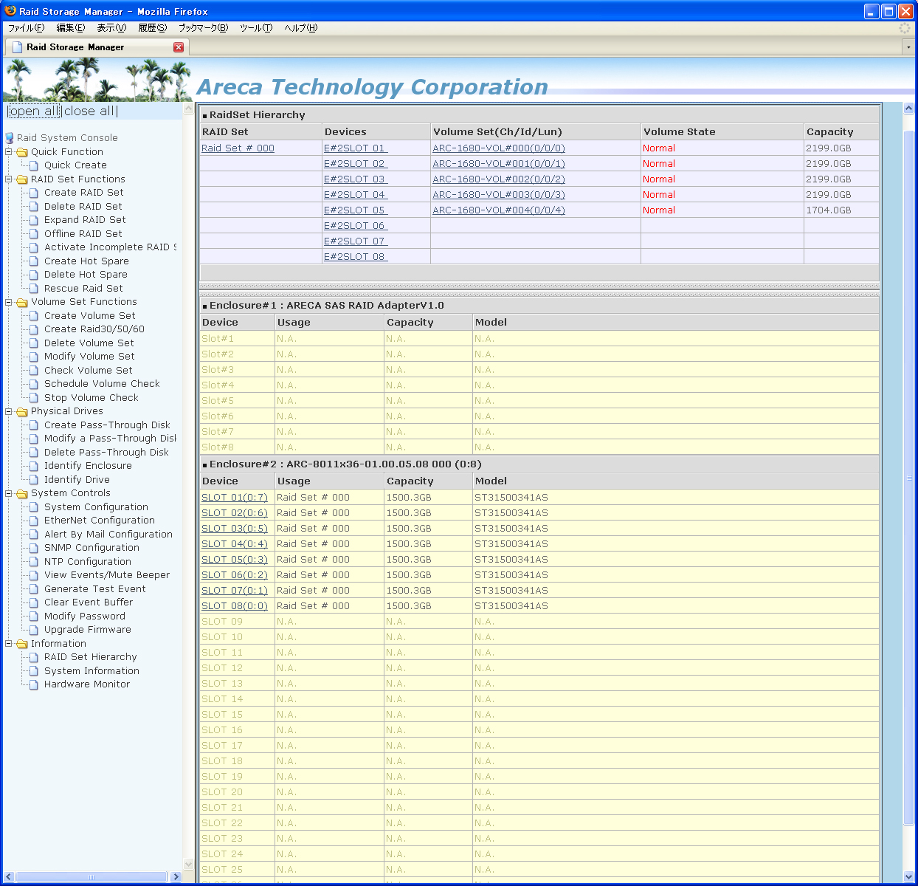Open SLOT 05(0:3) device details
Image resolution: width=918 pixels, height=886 pixels.
tap(235, 560)
